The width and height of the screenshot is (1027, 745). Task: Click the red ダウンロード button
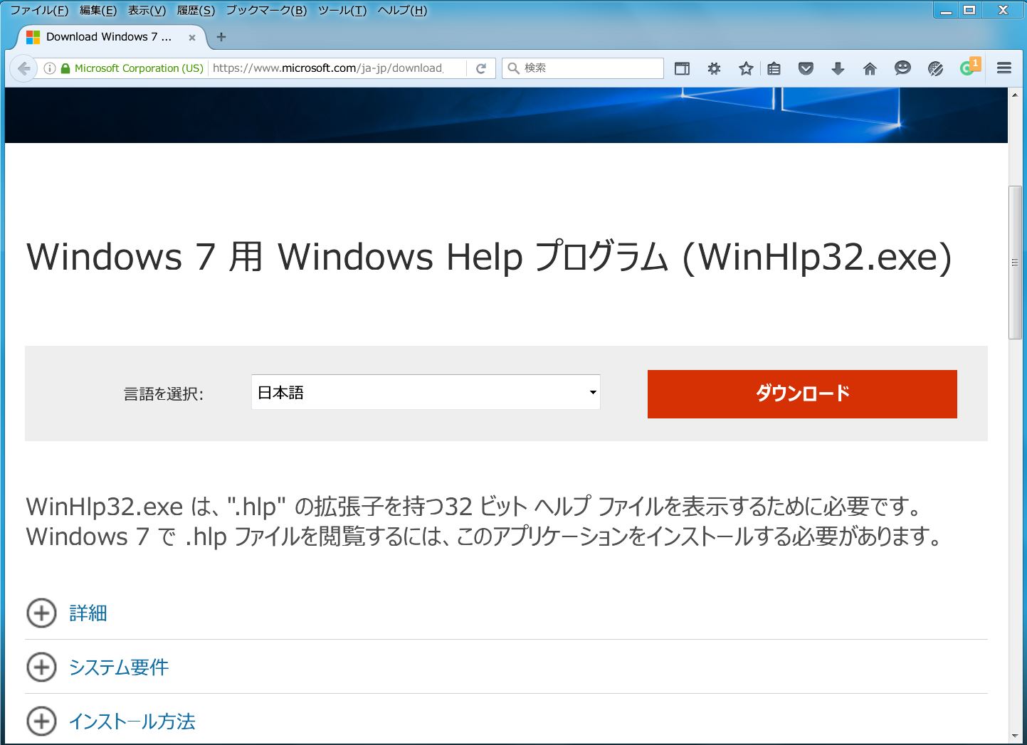[802, 393]
